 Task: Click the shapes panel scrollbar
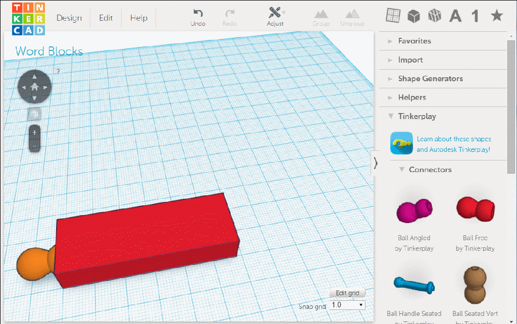(x=511, y=107)
